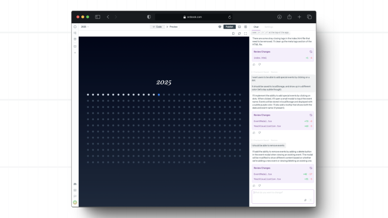Thumbs down the index.html response

(260, 64)
